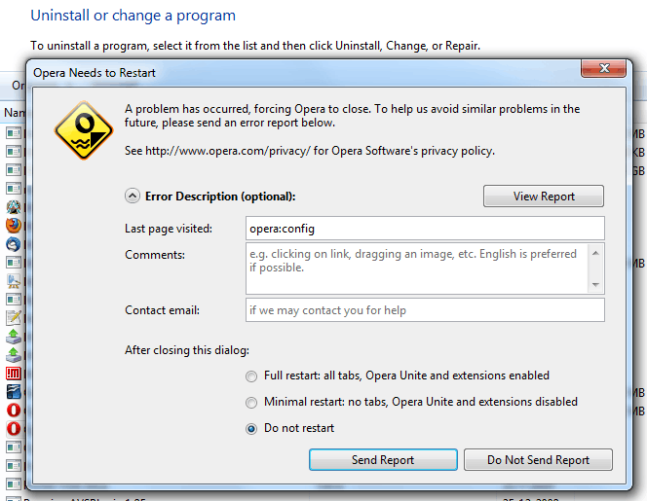This screenshot has height=501, width=647.
Task: Click Comments box scroll up arrow
Action: [595, 253]
